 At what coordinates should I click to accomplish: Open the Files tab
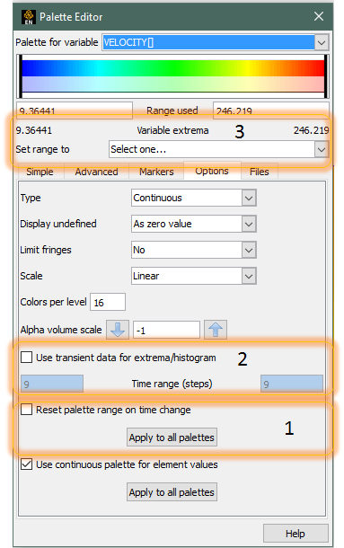(x=259, y=172)
